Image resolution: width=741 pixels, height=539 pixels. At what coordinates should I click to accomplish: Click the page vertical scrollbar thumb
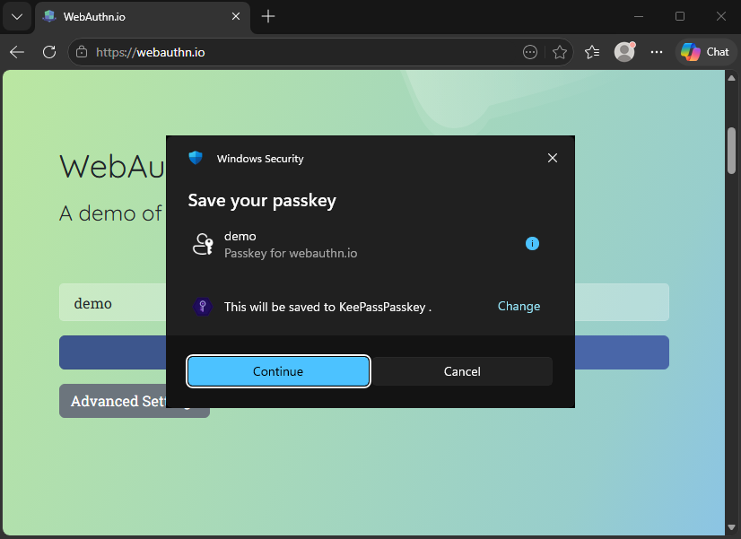[731, 151]
